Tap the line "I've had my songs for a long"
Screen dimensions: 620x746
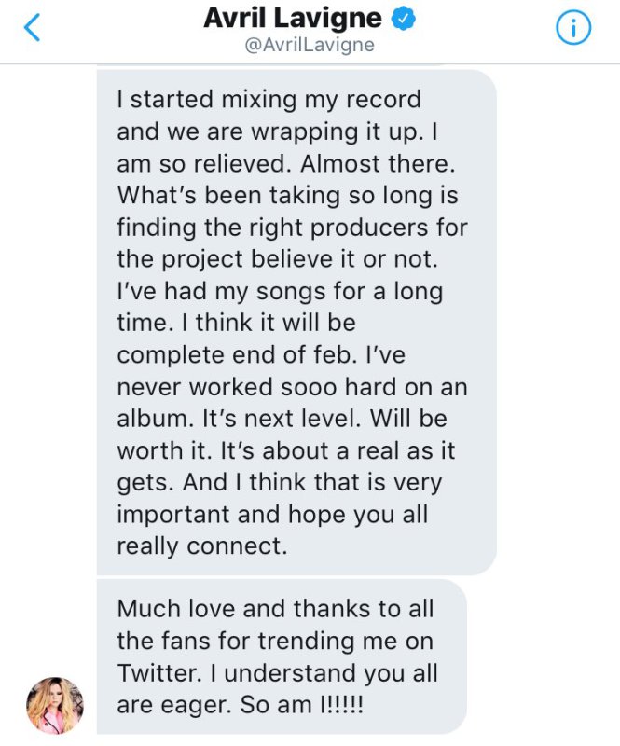[280, 291]
